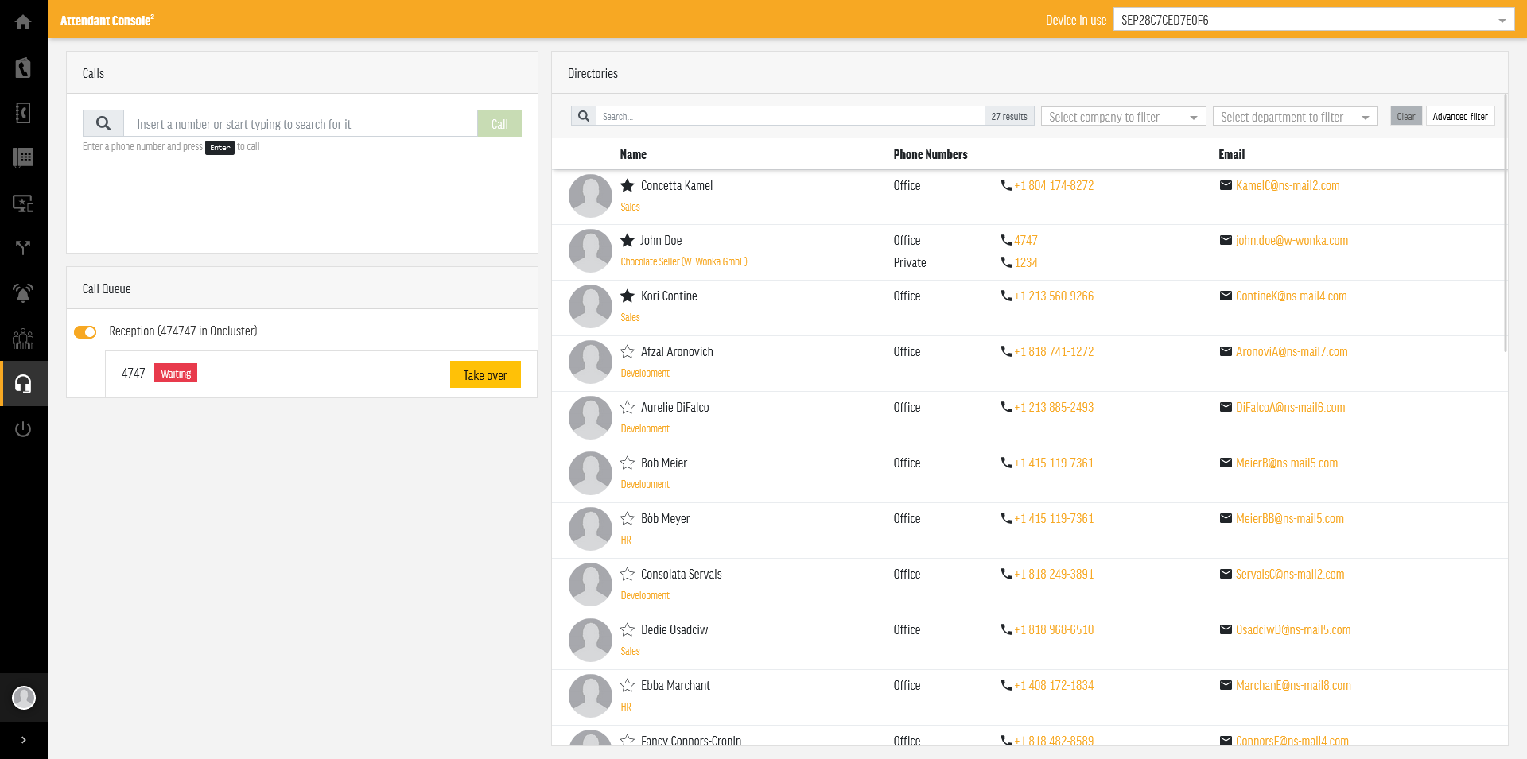Screen dimensions: 1527x759
Task: Unfavorite Concetta Kamel star
Action: tap(628, 185)
